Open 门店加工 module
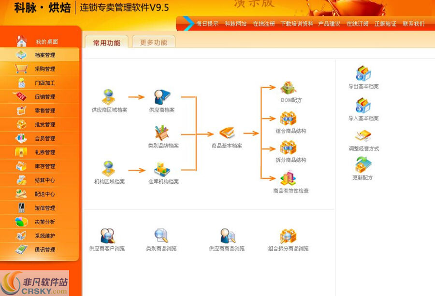The width and height of the screenshot is (435, 296). coord(40,83)
